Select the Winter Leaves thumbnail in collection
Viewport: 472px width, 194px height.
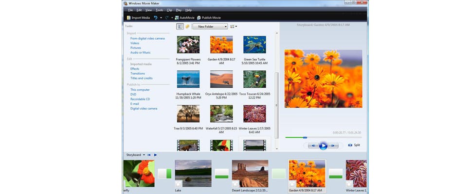(254, 113)
